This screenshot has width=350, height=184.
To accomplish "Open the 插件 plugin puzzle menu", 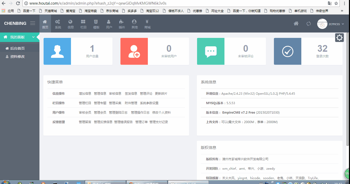I will click(x=121, y=24).
